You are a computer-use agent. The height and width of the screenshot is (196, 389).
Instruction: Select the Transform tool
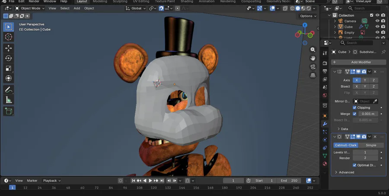pos(9,78)
